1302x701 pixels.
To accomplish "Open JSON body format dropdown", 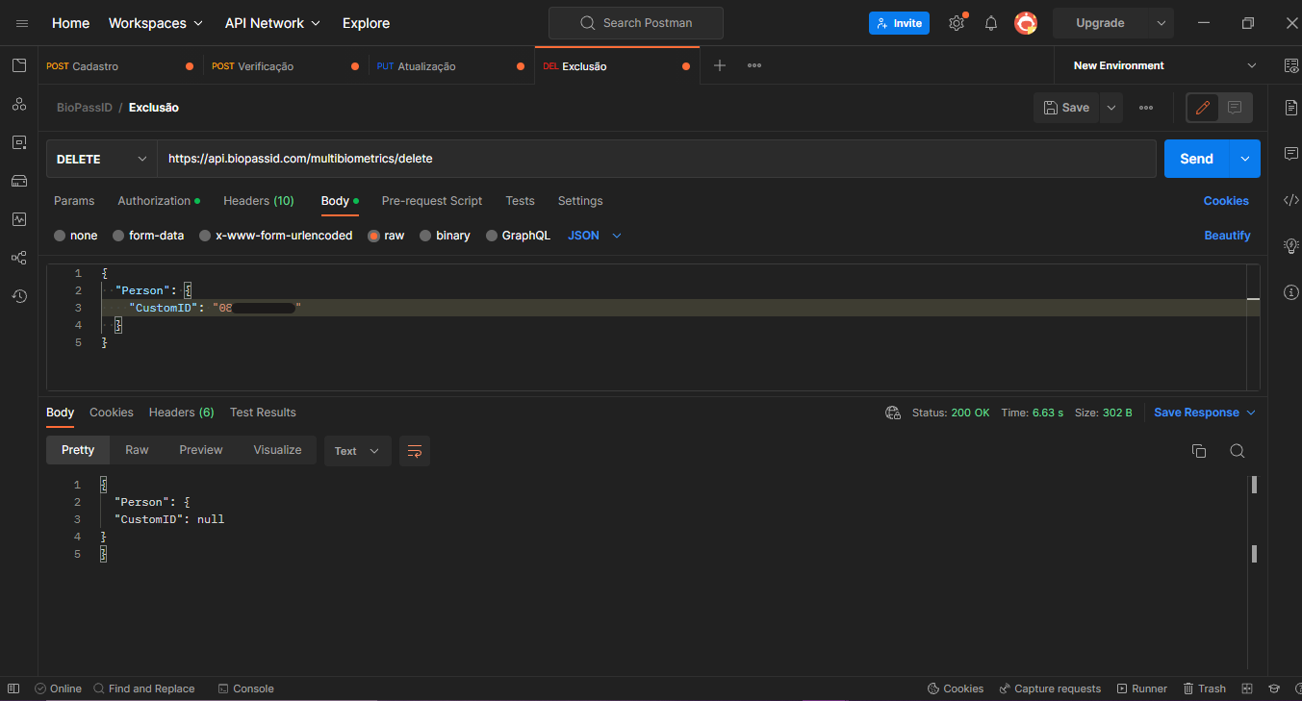I will click(595, 236).
